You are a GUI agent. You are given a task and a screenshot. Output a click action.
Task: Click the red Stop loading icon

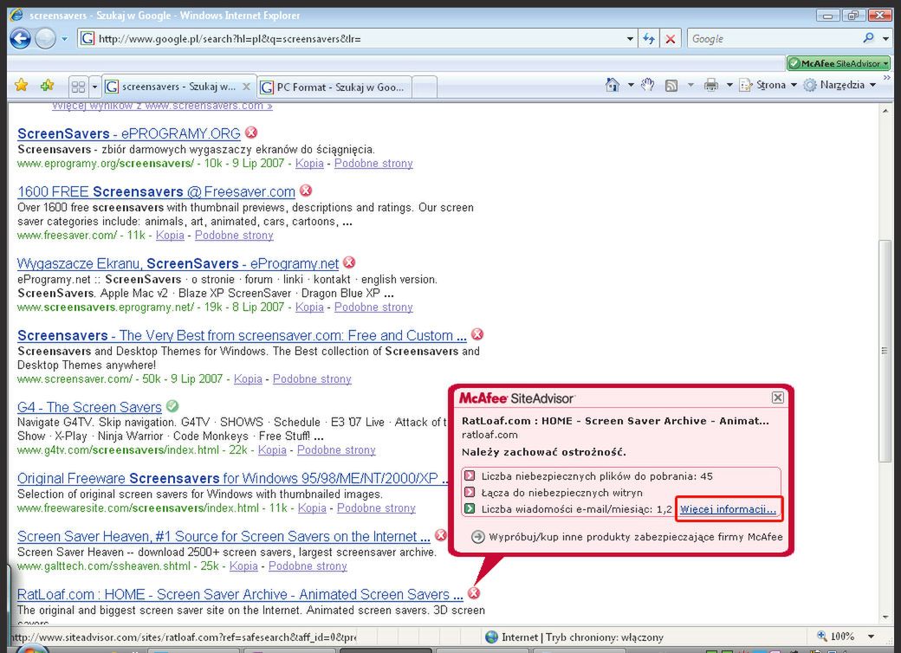[670, 39]
